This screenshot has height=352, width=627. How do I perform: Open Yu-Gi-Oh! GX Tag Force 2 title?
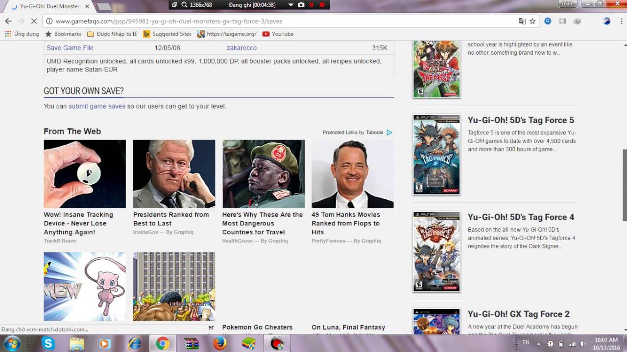pyautogui.click(x=518, y=314)
